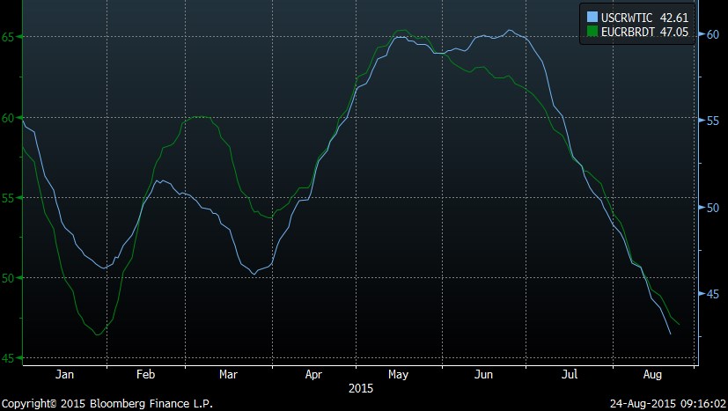This screenshot has height=411, width=728.
Task: Click the 65 tick on the green price axis
Action: click(7, 37)
